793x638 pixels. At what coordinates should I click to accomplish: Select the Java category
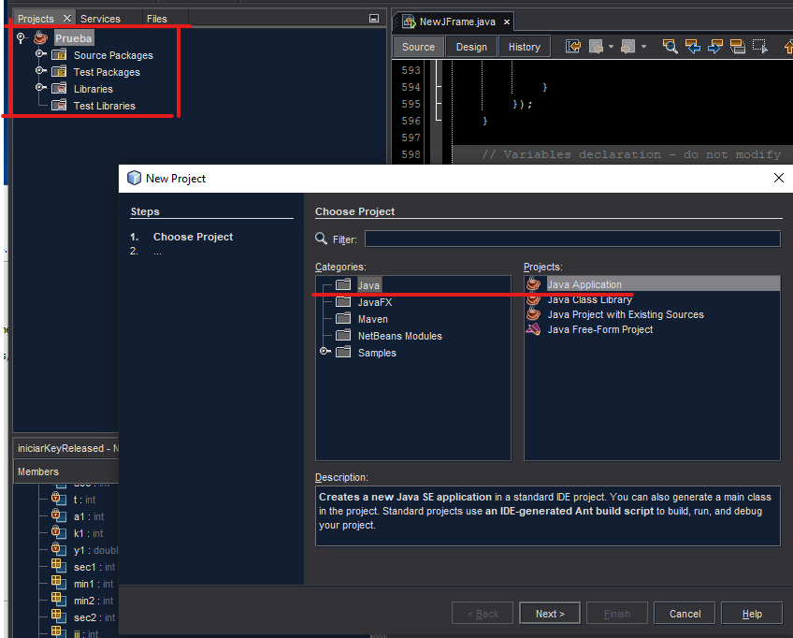(x=368, y=285)
